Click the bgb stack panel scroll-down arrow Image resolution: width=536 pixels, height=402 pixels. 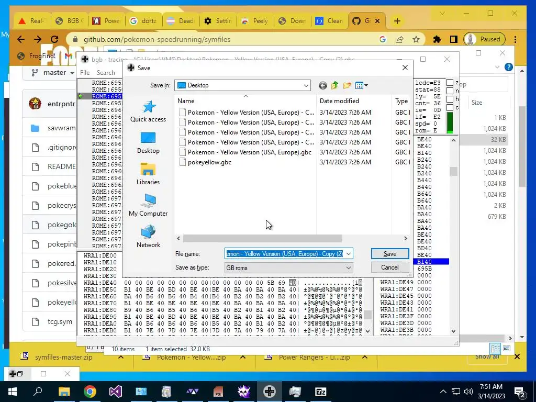pyautogui.click(x=453, y=331)
